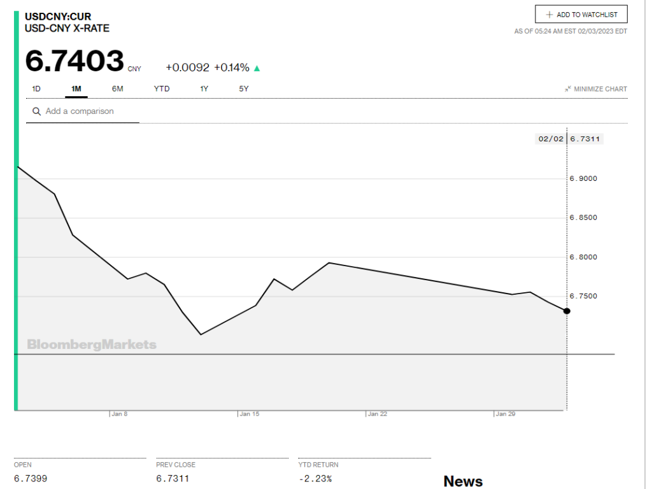Choose the YTD chart range

(162, 89)
